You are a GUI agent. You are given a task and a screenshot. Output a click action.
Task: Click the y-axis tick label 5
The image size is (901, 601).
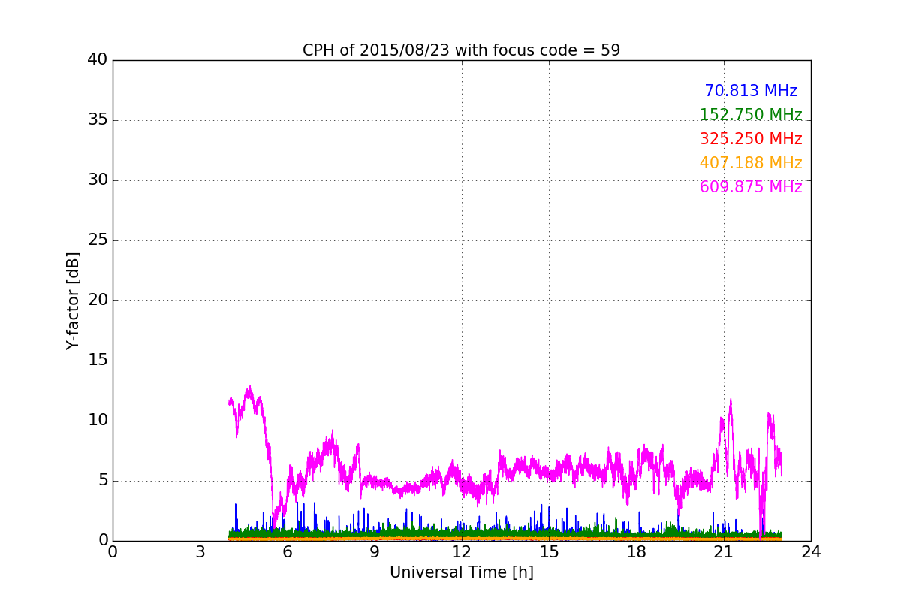click(102, 481)
